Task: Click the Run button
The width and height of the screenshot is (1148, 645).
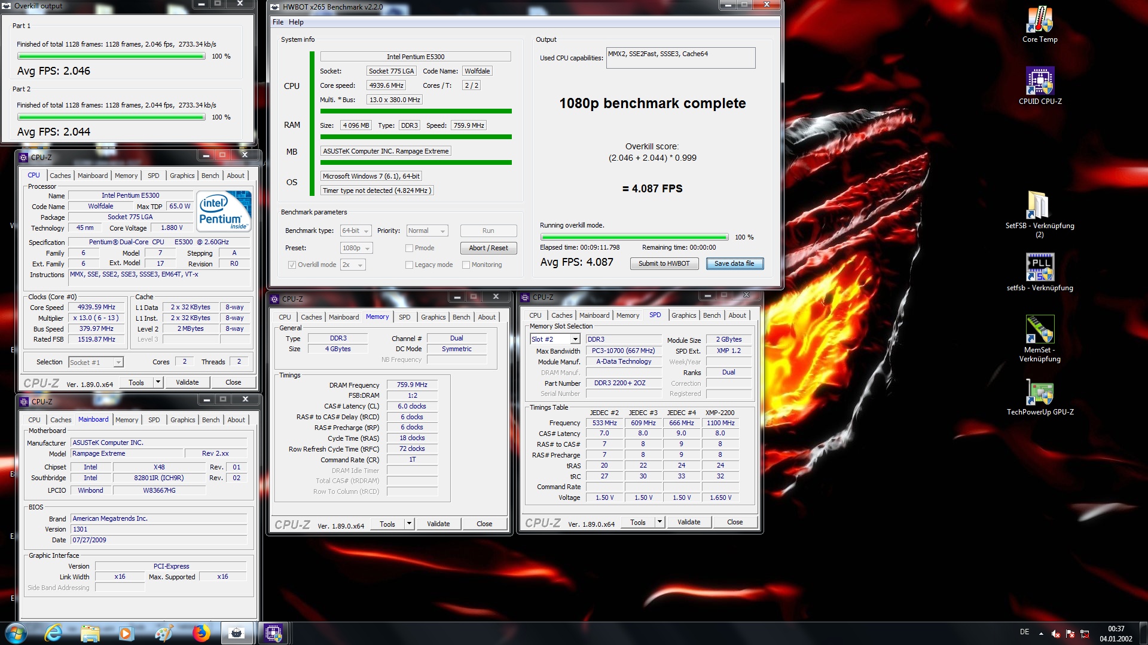Action: click(488, 231)
